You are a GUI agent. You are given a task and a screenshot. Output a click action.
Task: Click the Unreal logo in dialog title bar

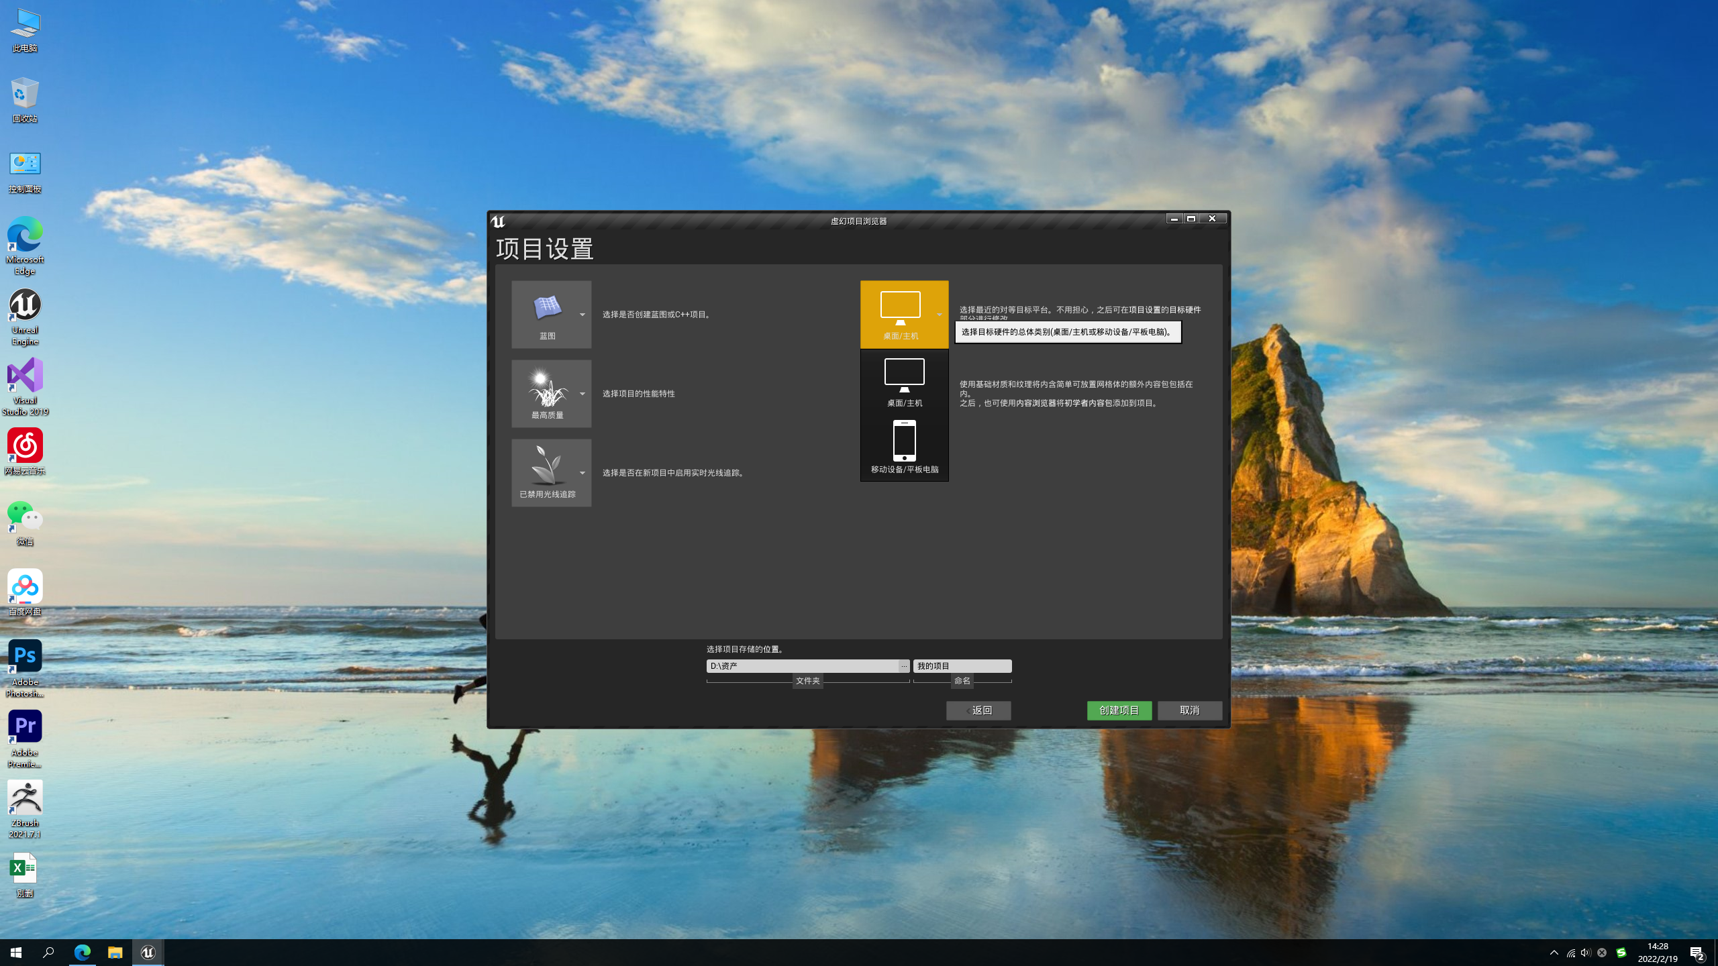pyautogui.click(x=497, y=221)
